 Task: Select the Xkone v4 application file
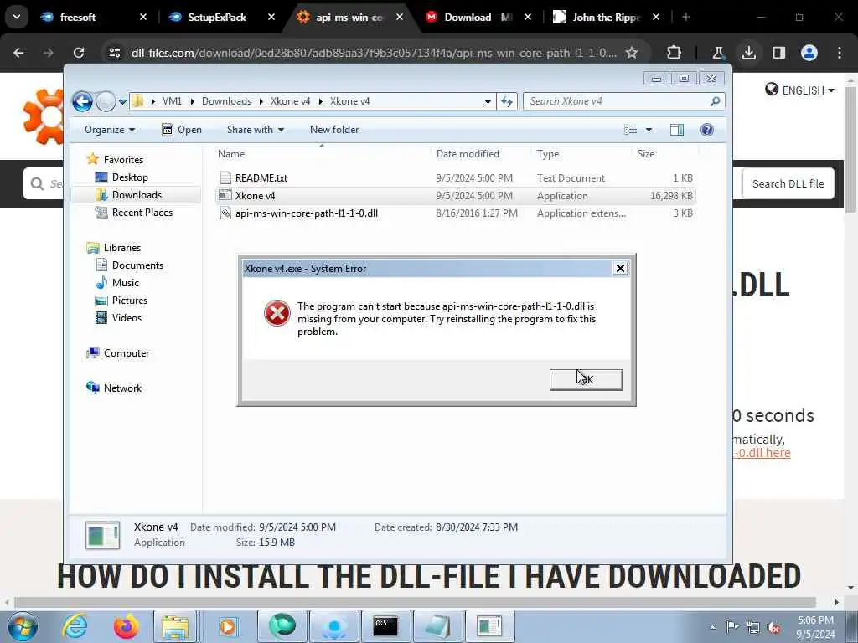coord(456,195)
